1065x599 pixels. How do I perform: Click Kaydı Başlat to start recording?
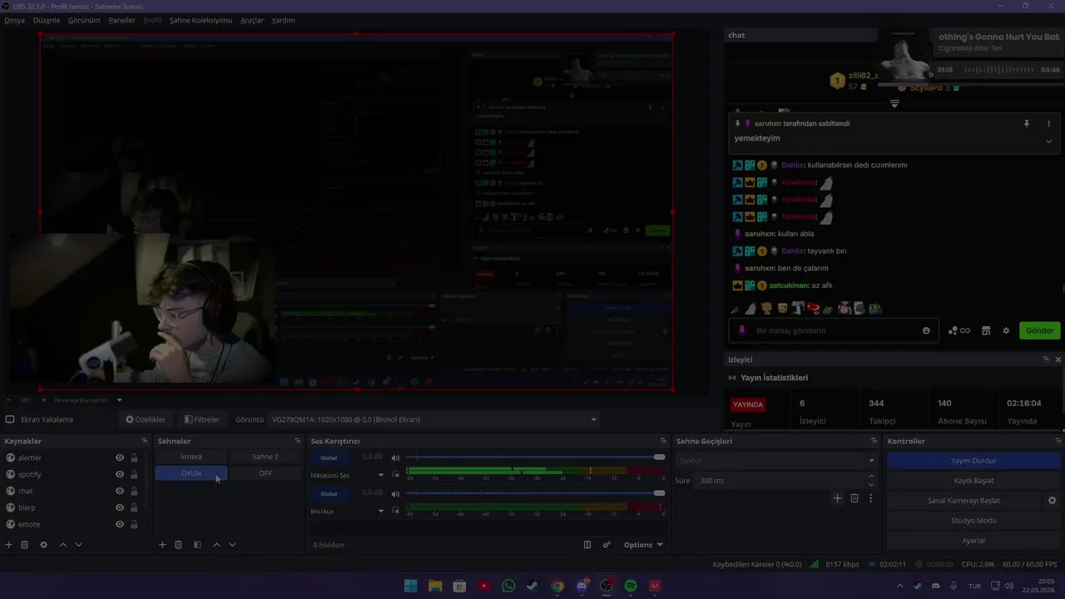973,481
